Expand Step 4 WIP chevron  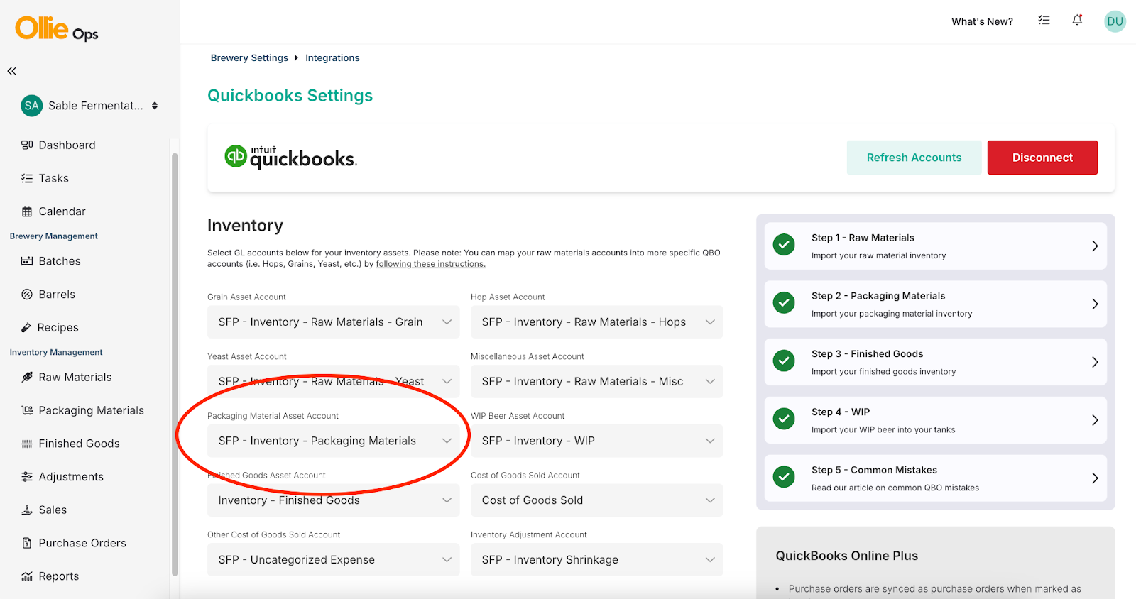pyautogui.click(x=1094, y=420)
